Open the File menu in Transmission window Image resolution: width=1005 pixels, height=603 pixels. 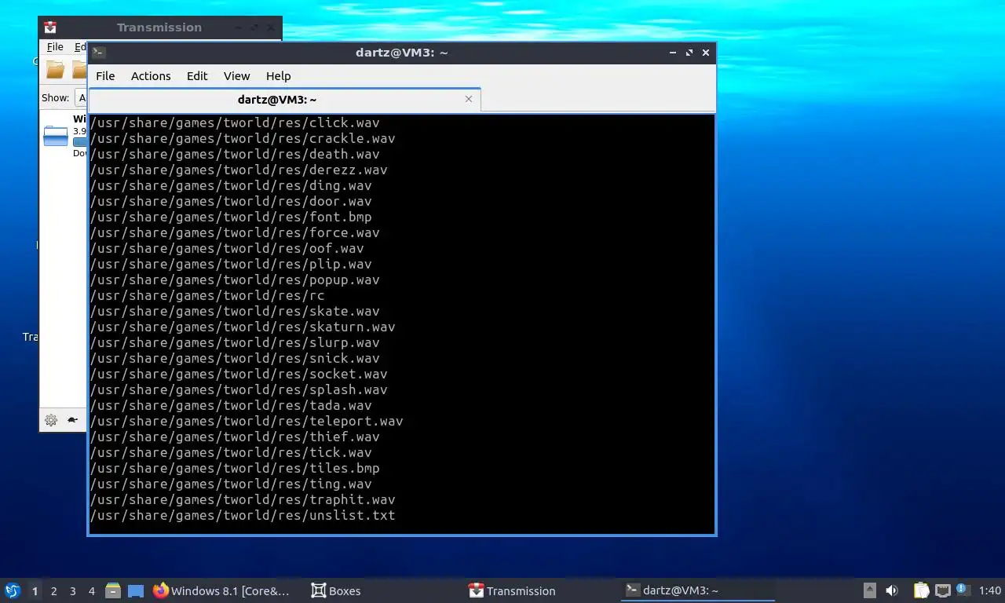(x=55, y=47)
